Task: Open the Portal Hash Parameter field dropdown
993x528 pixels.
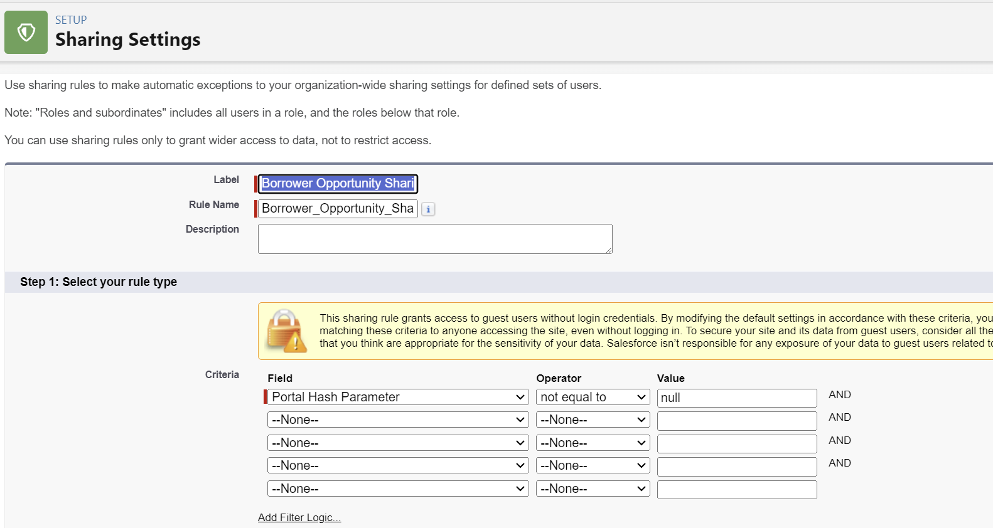Action: pyautogui.click(x=398, y=397)
